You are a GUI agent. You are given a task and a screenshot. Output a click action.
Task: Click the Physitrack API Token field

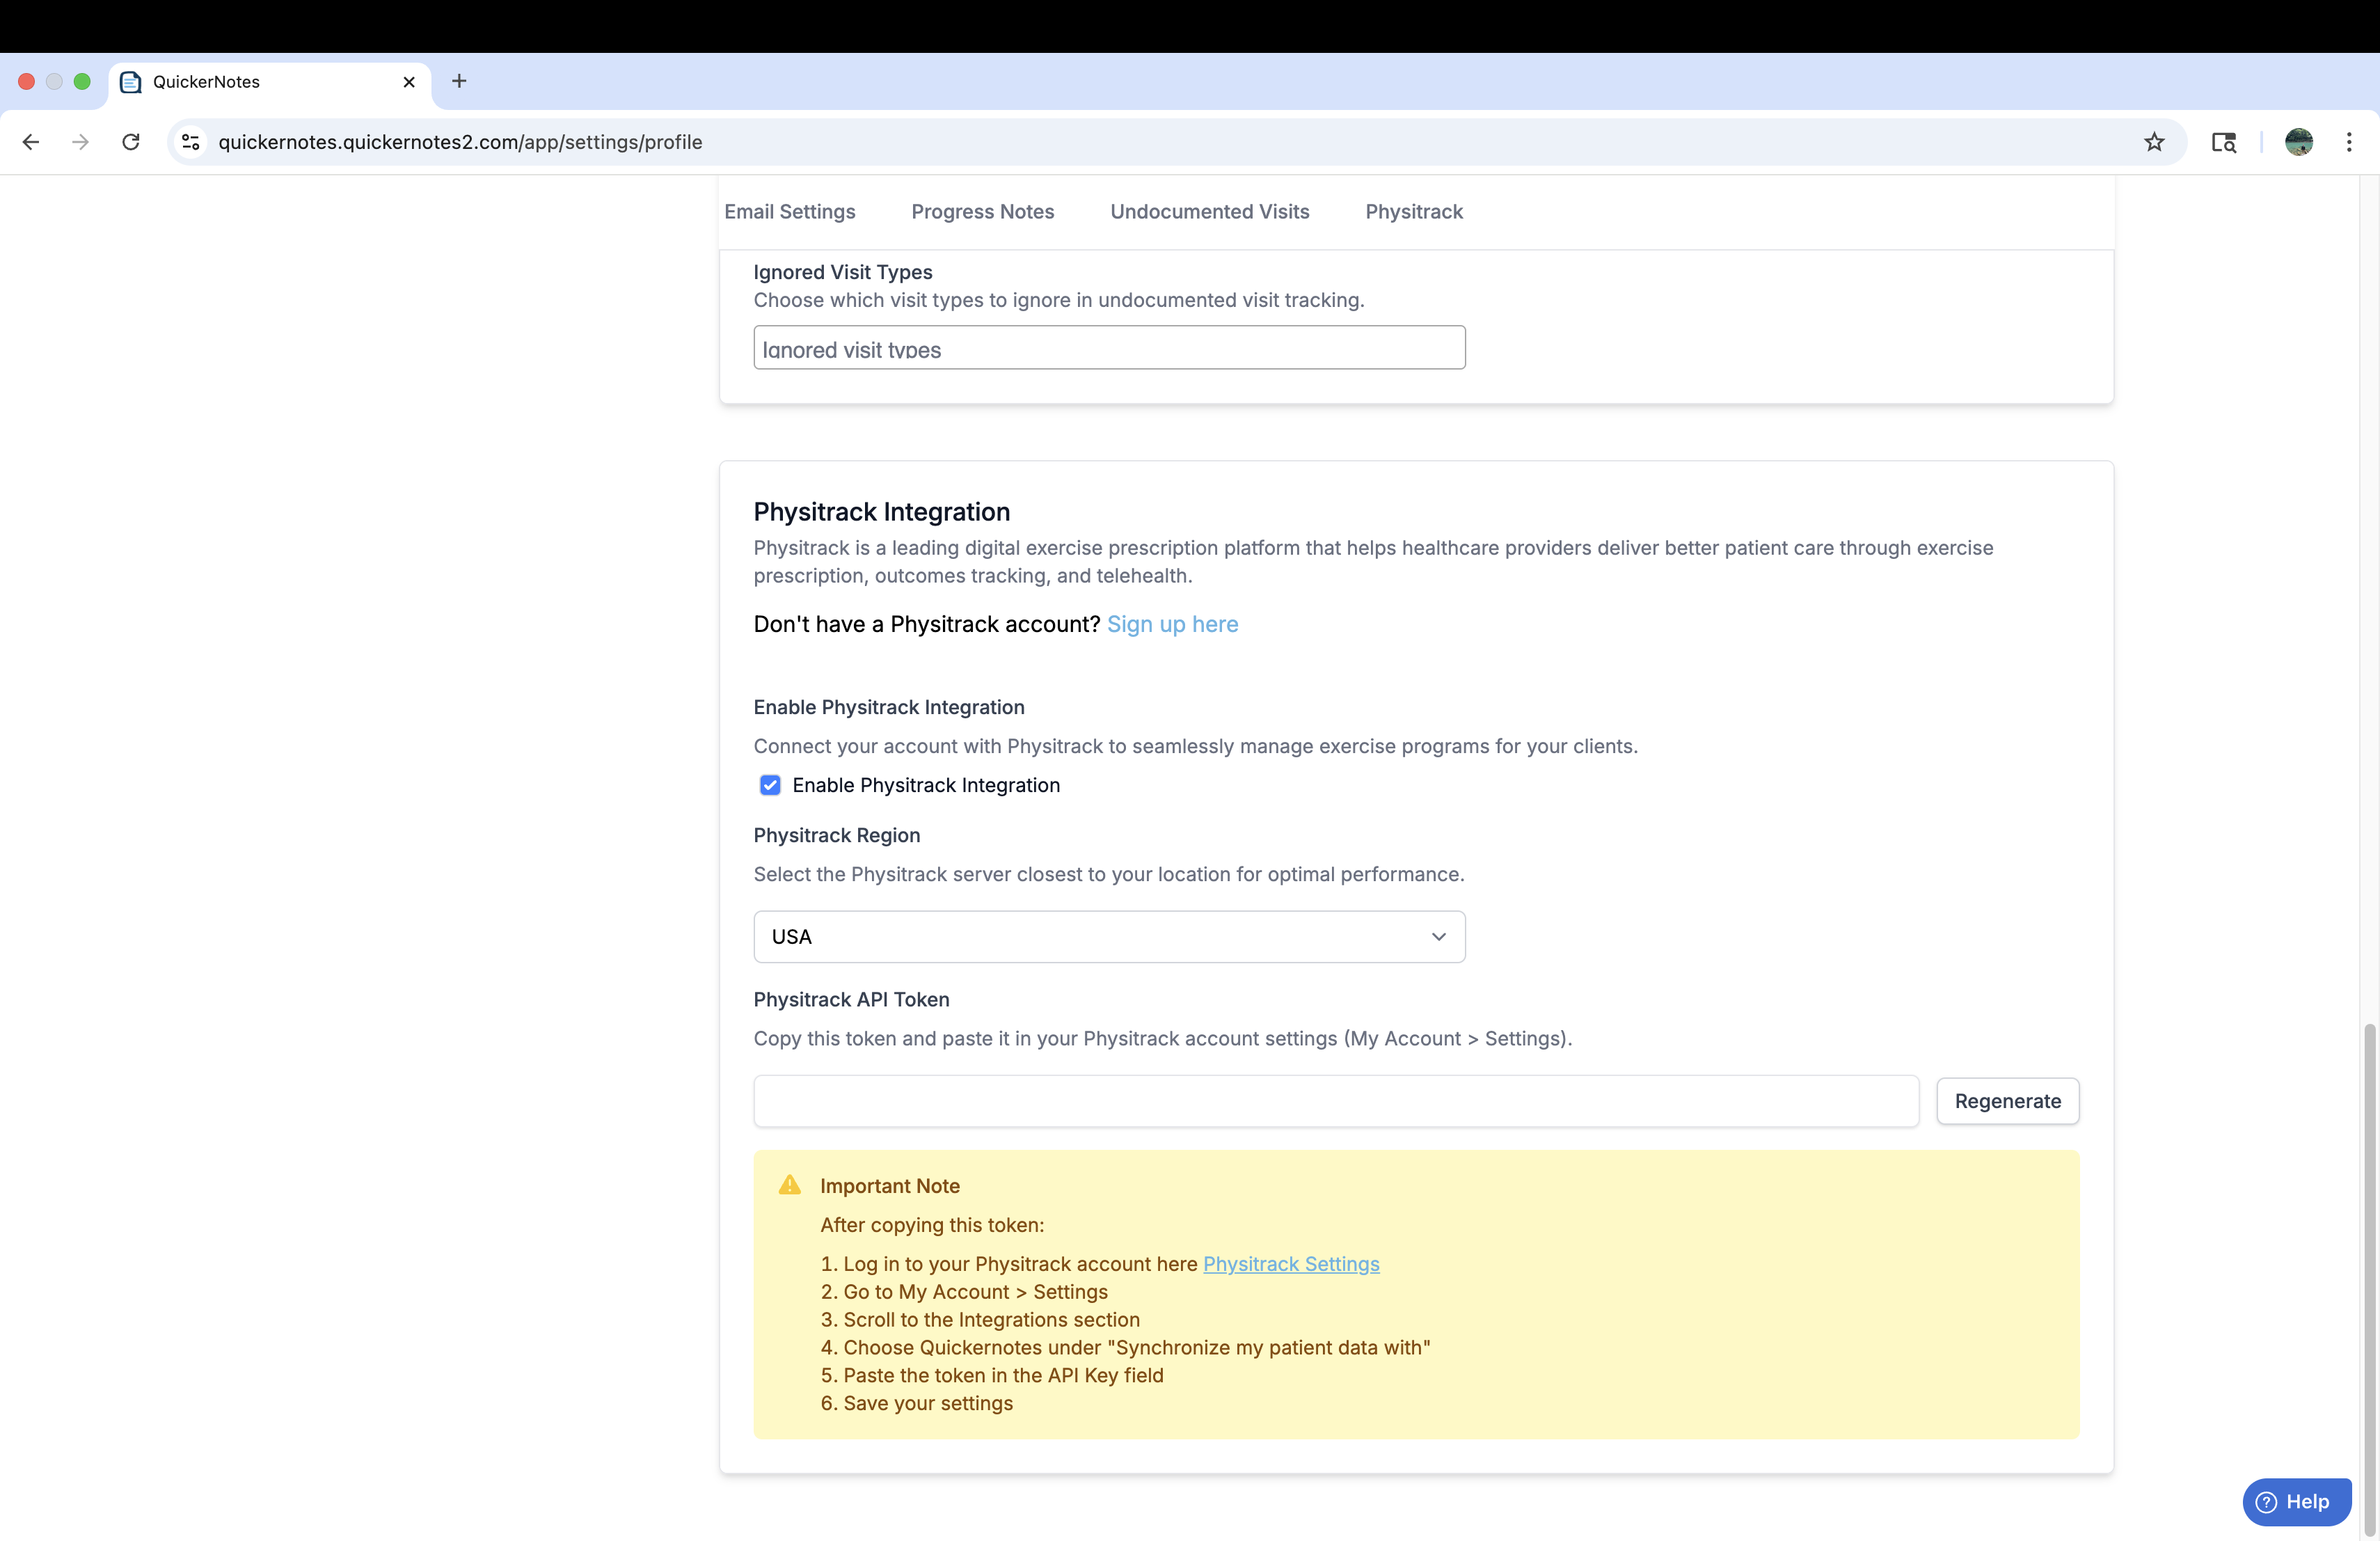1335,1101
